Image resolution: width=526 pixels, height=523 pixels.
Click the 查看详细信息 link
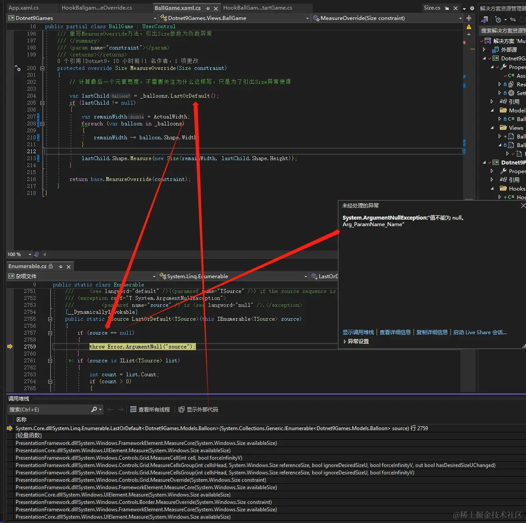point(395,332)
